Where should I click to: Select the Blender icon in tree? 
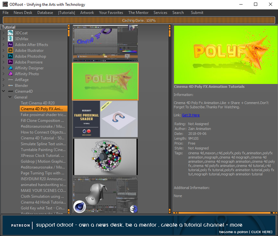click(x=10, y=86)
